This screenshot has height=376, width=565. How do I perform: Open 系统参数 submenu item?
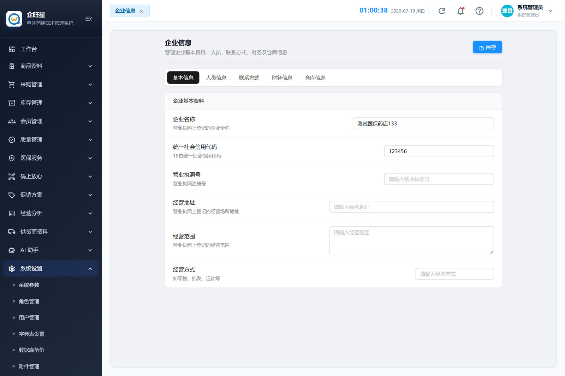point(29,285)
